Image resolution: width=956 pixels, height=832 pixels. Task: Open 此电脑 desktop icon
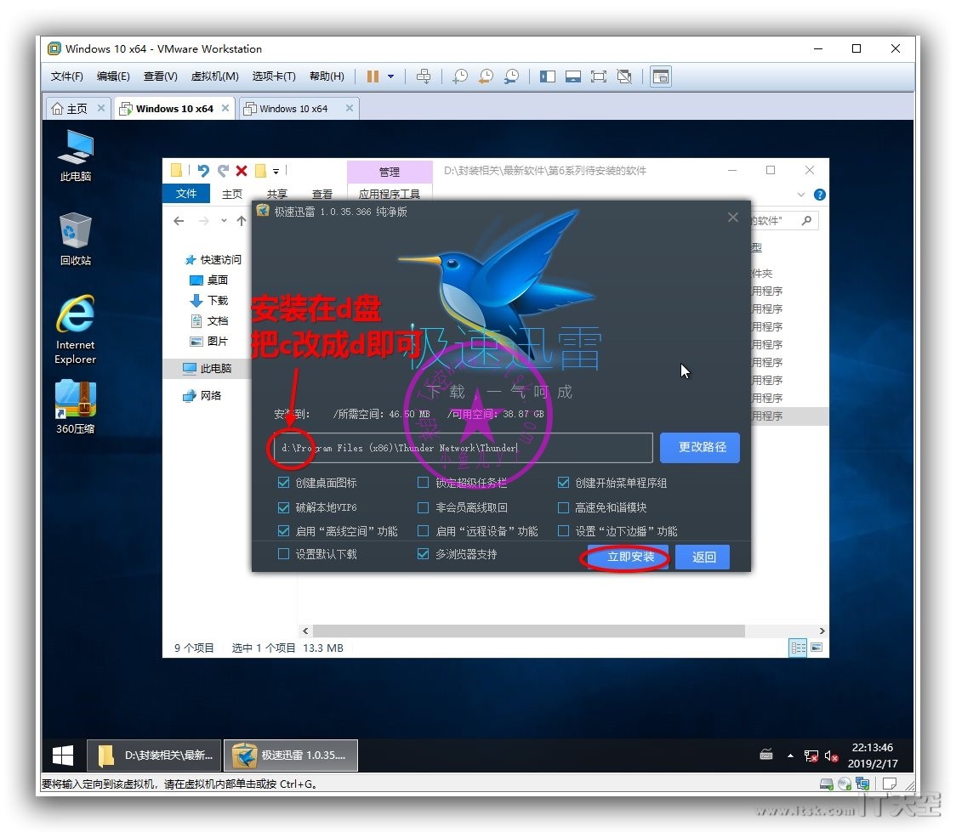click(76, 156)
